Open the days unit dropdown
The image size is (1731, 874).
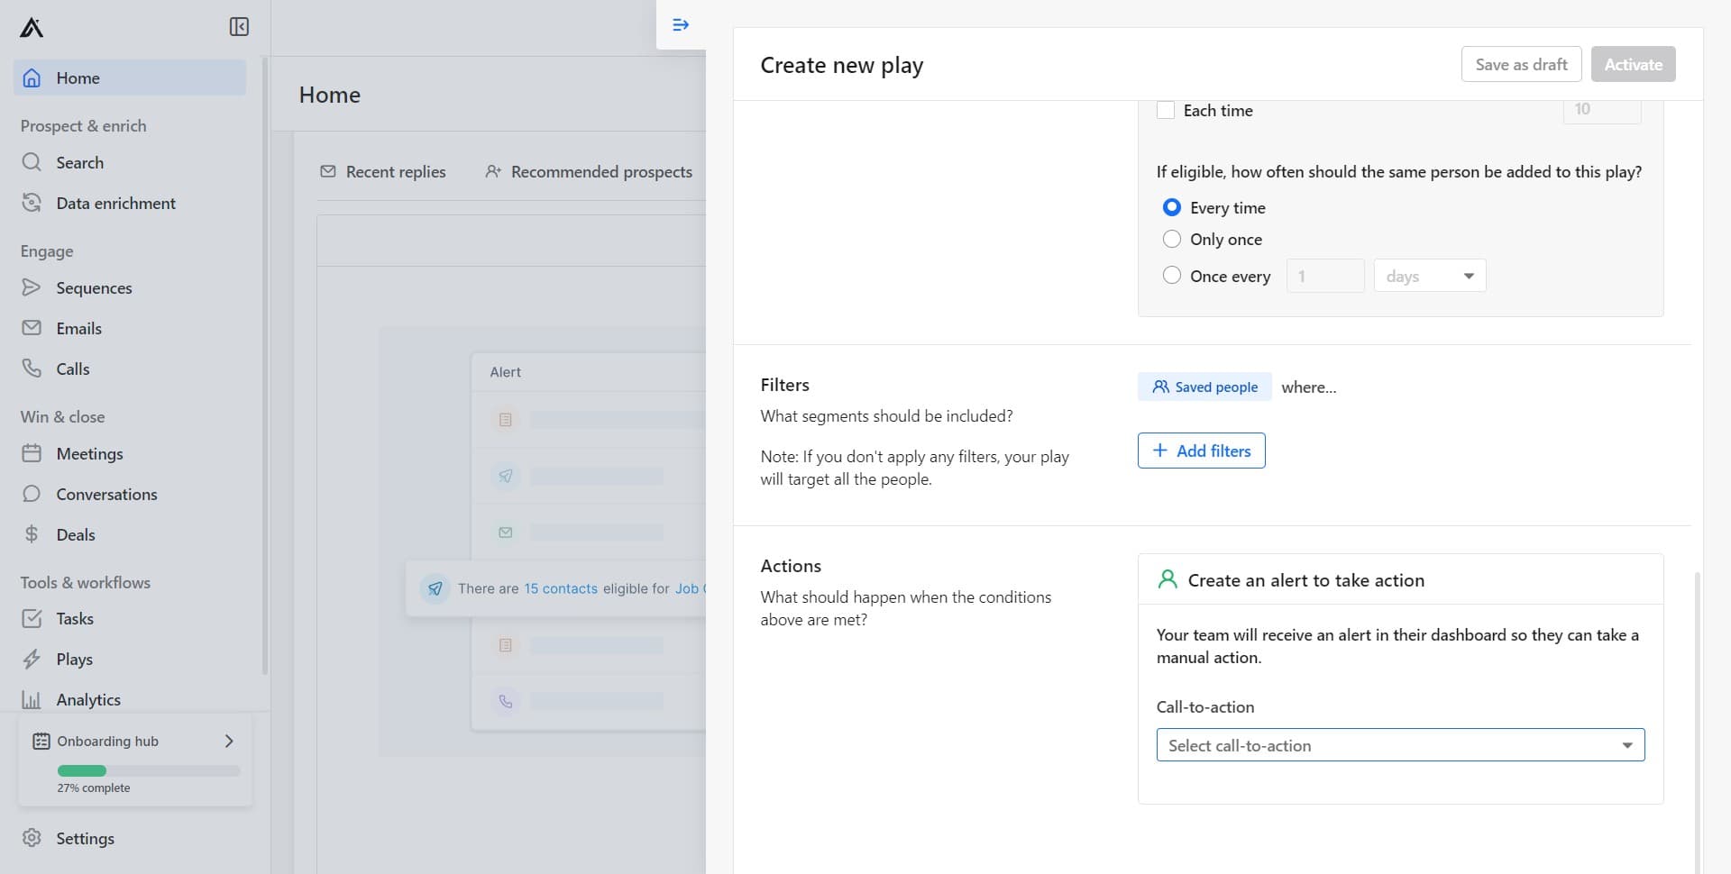coord(1429,276)
